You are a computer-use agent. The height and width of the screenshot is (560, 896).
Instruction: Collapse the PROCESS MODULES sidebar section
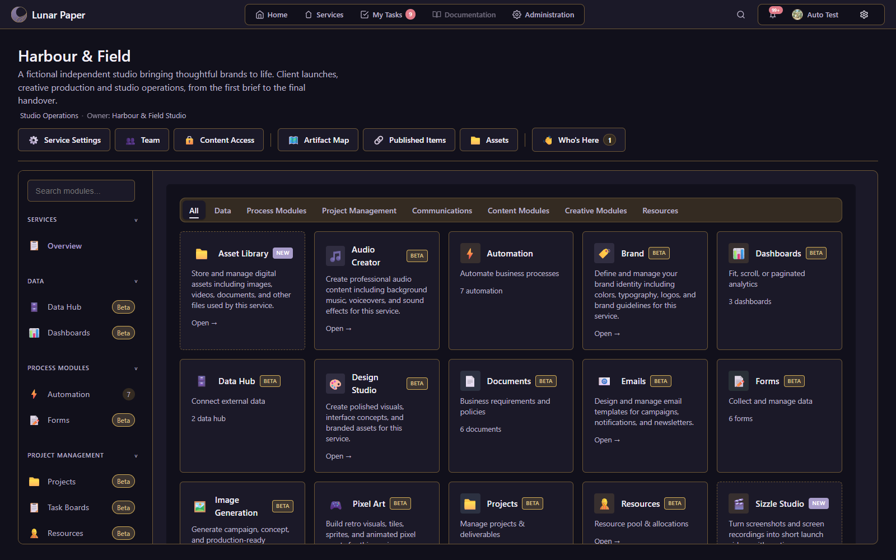[136, 368]
